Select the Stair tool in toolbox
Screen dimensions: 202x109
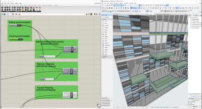107,34
